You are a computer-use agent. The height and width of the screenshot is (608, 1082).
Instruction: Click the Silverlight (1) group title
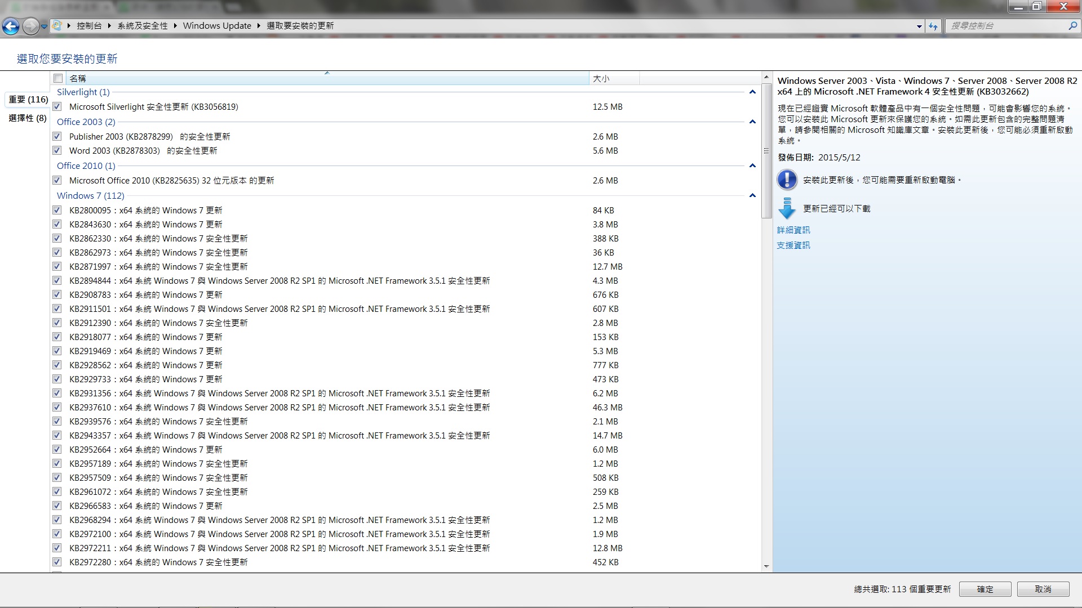83,92
